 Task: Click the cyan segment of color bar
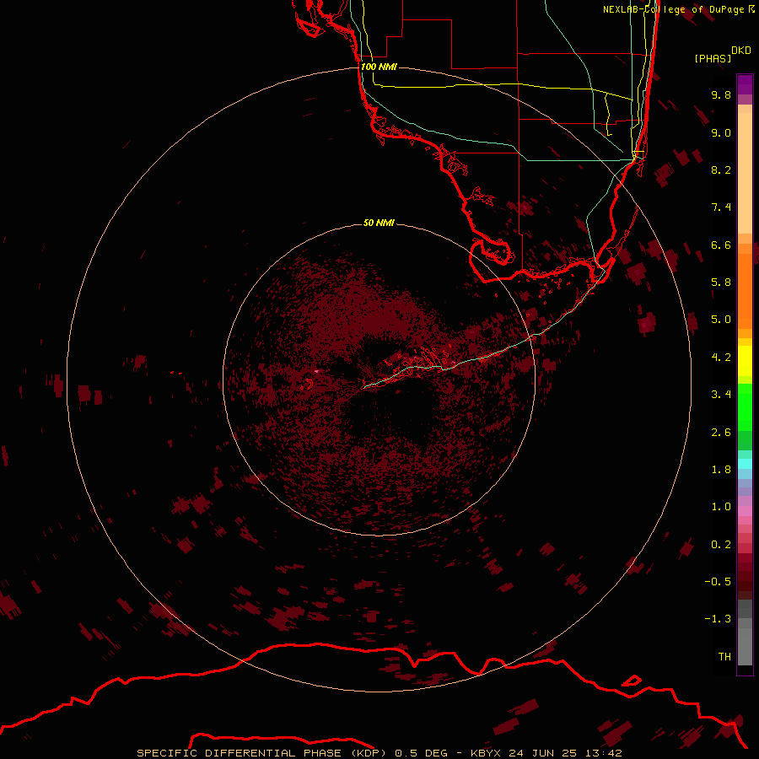point(745,463)
